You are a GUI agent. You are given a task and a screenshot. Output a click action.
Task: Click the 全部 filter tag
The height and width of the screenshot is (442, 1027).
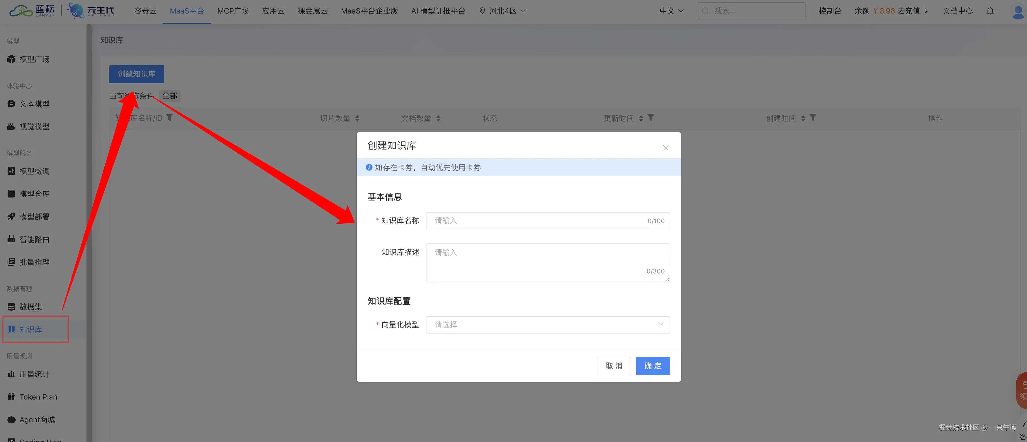(x=169, y=96)
